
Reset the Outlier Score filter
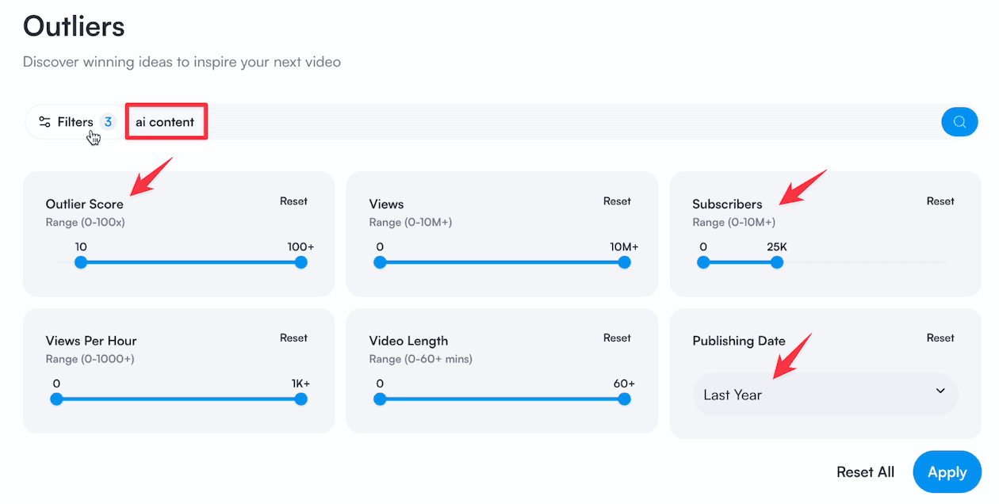293,201
